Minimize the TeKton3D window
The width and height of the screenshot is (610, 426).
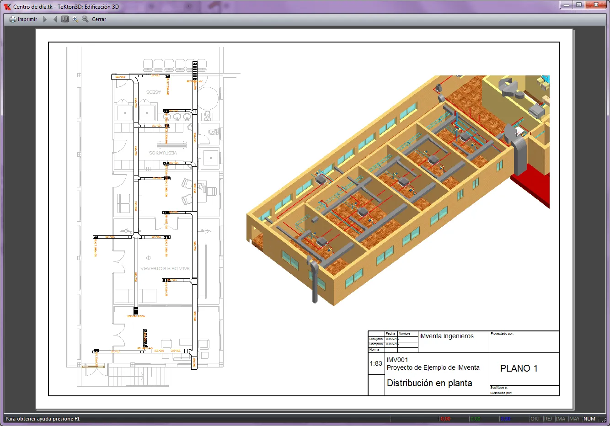click(567, 5)
